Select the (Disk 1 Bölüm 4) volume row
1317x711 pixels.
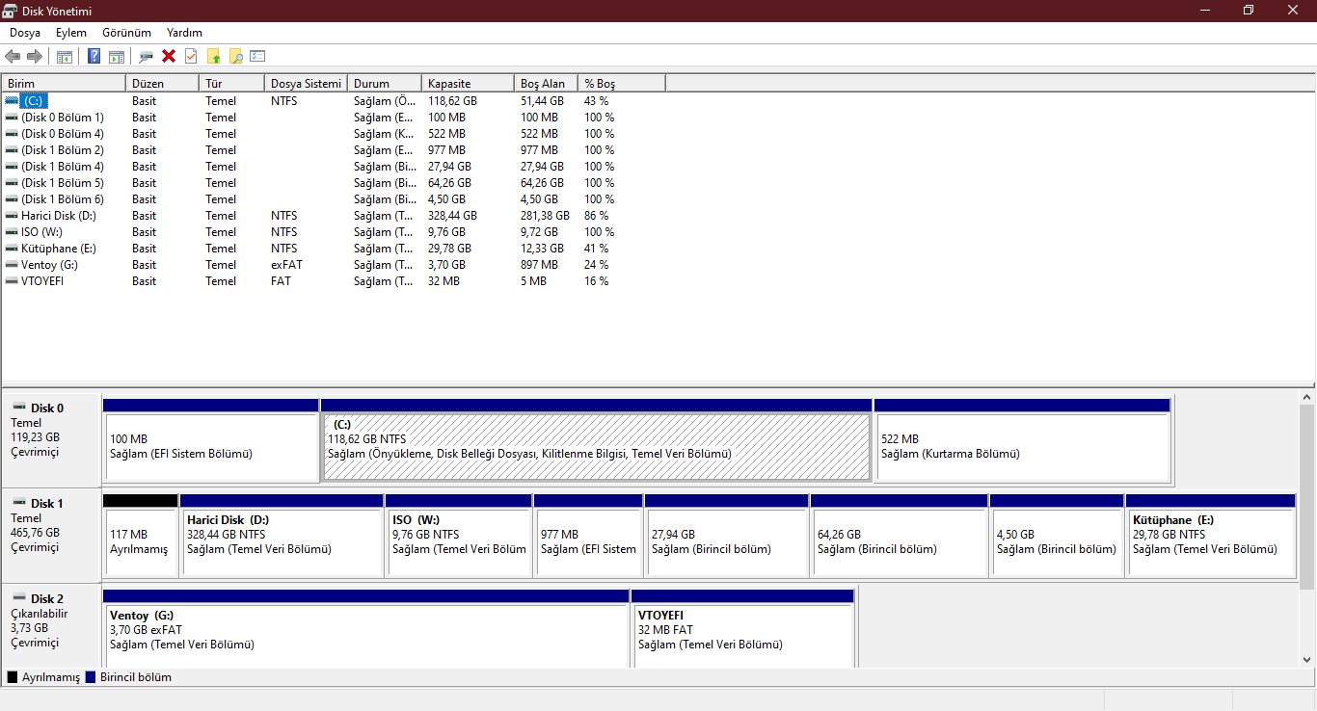(333, 167)
